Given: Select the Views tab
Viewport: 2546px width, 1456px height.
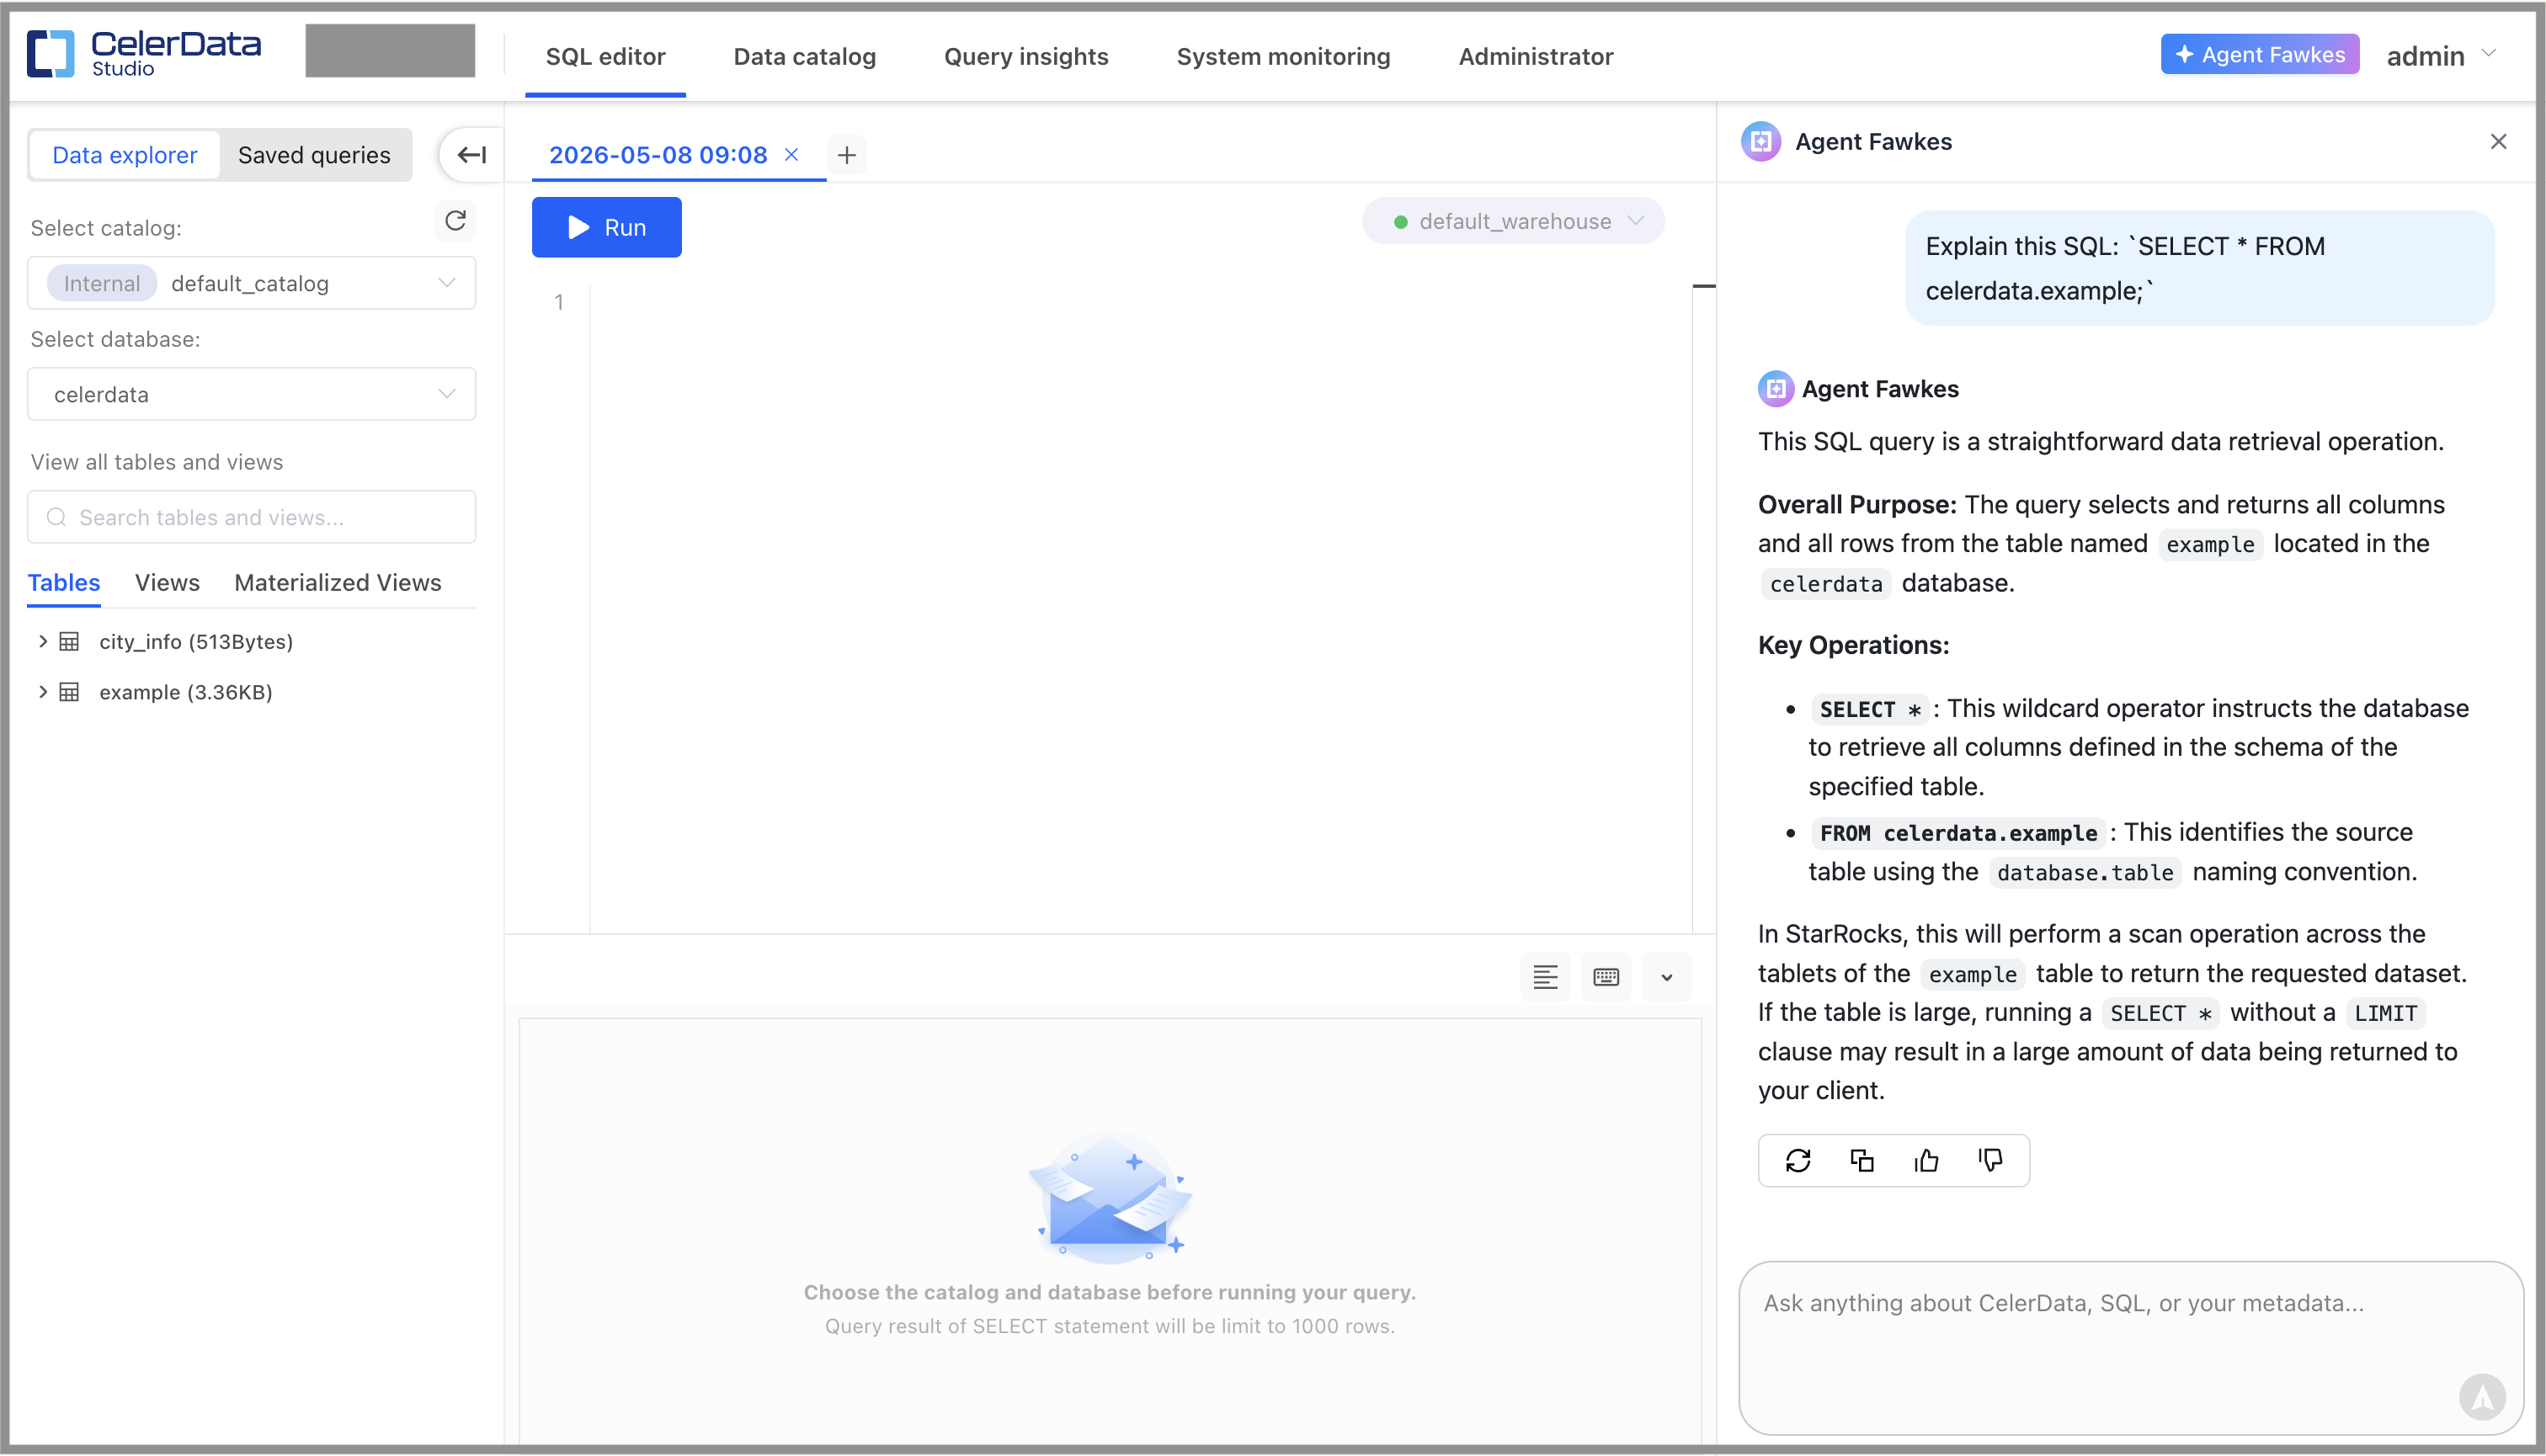Looking at the screenshot, I should tap(167, 583).
